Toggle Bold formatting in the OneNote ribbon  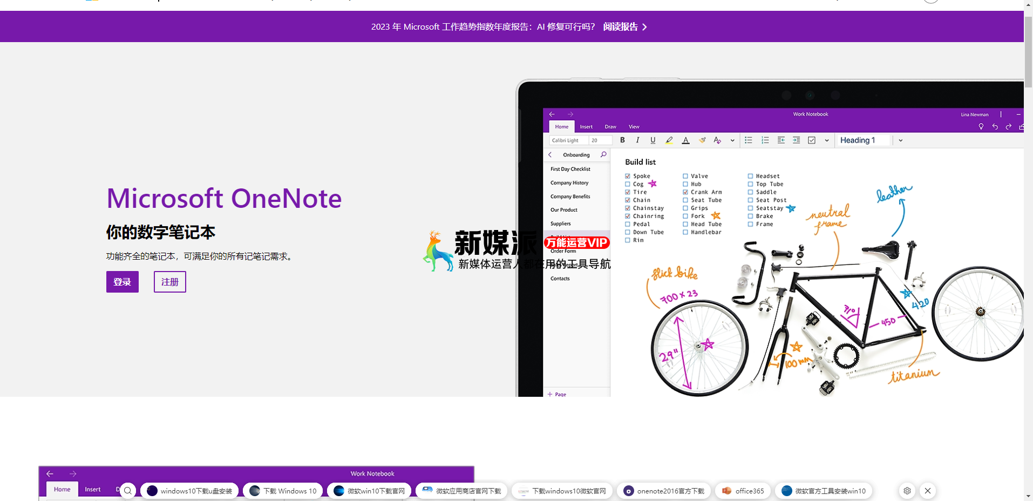[622, 140]
